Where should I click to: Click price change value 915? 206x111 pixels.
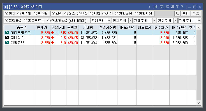(x=63, y=38)
